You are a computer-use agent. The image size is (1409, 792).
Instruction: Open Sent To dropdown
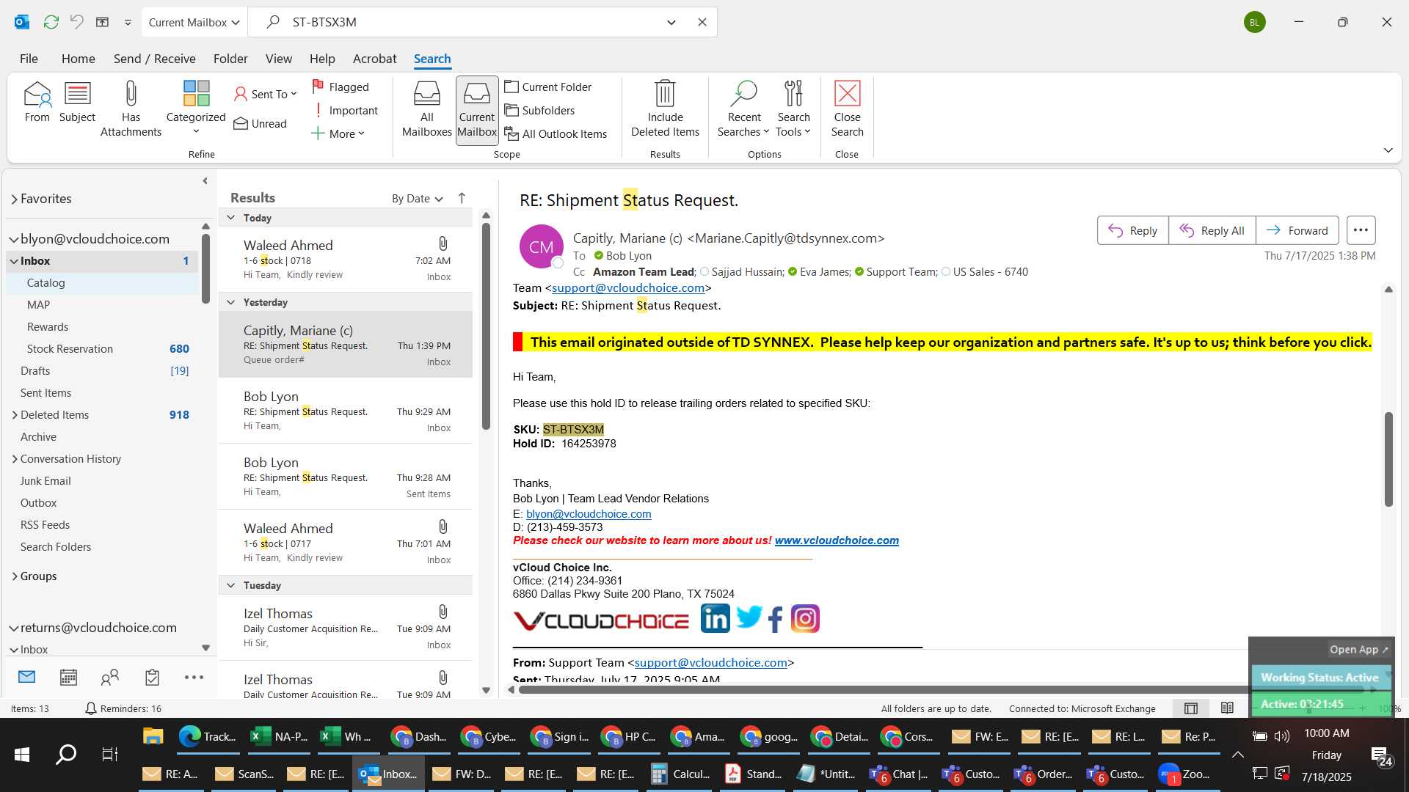point(265,94)
